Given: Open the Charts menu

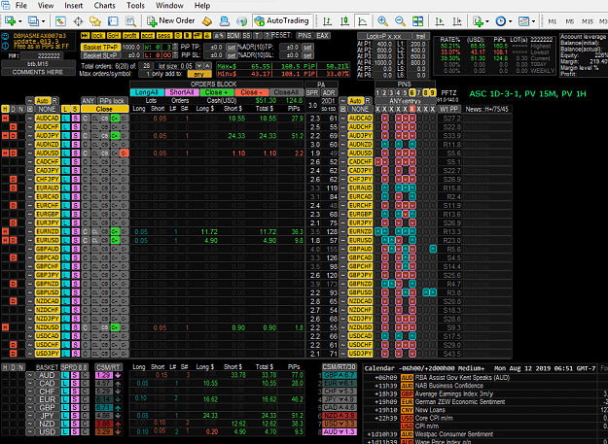Looking at the screenshot, I should [105, 6].
